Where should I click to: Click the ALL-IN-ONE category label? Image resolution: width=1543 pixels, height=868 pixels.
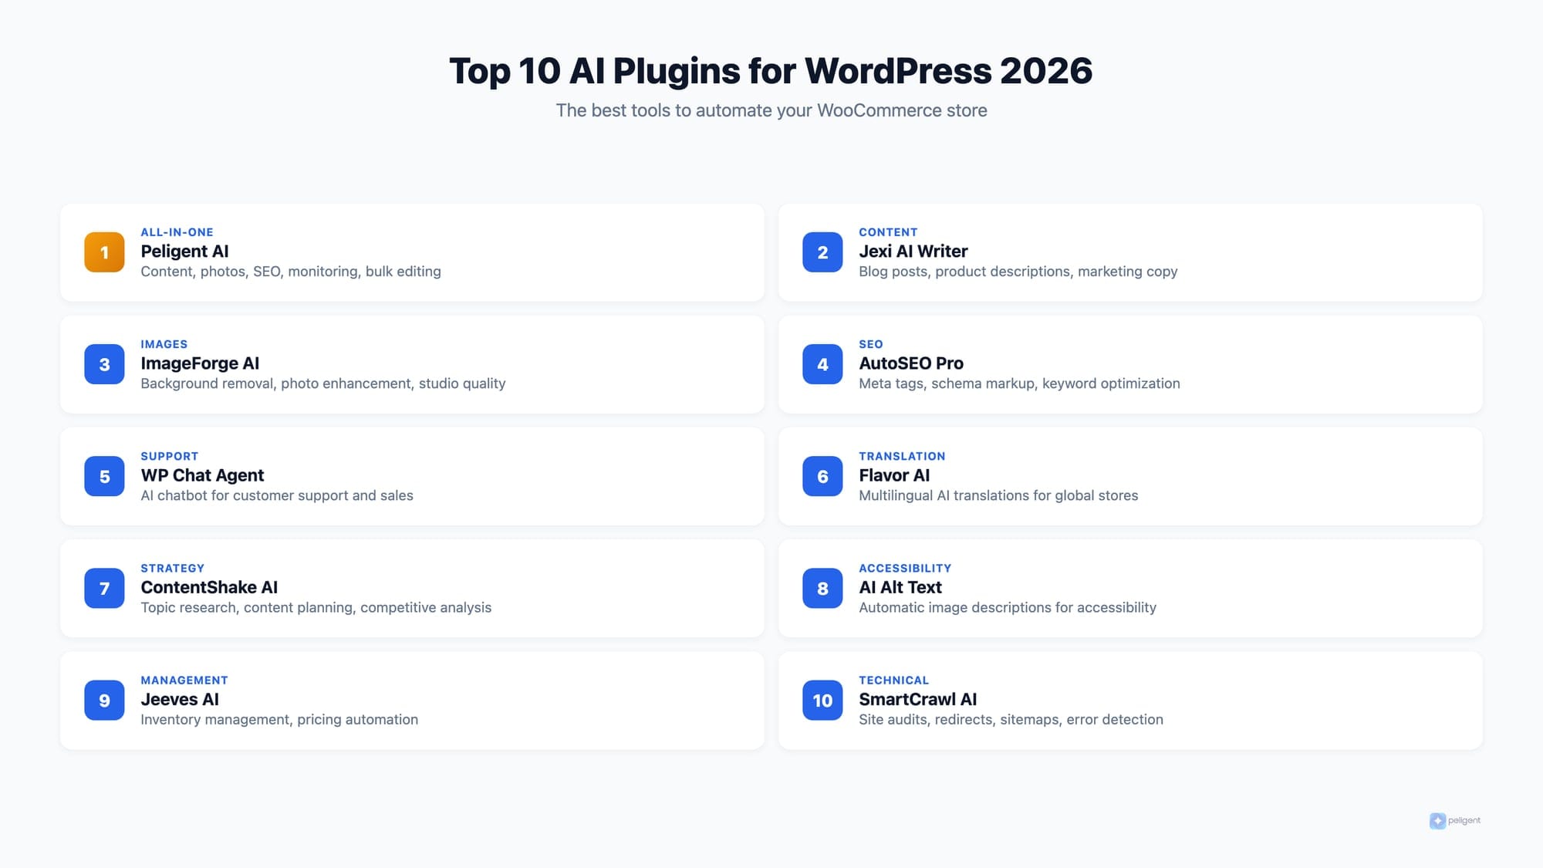(x=177, y=232)
